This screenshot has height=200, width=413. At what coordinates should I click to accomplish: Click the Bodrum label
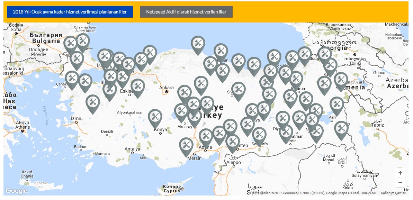[81, 147]
